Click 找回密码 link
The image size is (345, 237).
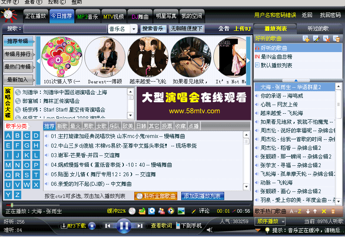click(330, 15)
